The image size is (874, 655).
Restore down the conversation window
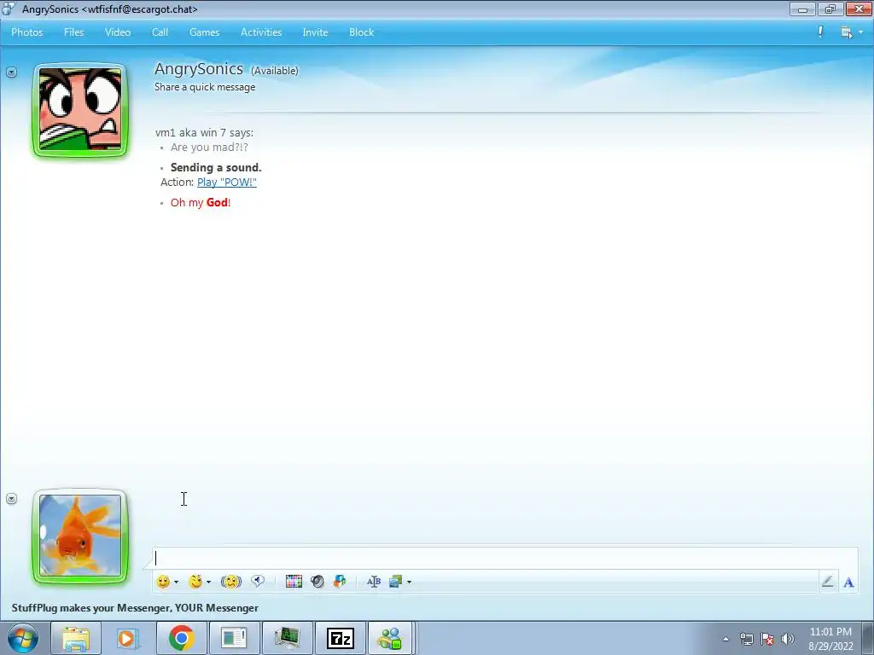click(x=830, y=9)
